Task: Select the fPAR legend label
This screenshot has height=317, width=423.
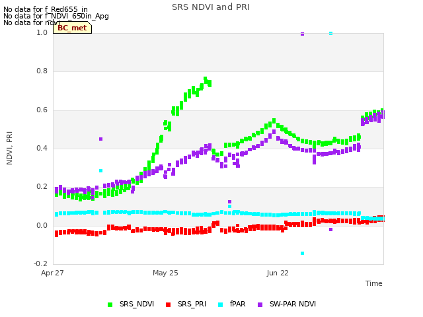Action: point(238,304)
